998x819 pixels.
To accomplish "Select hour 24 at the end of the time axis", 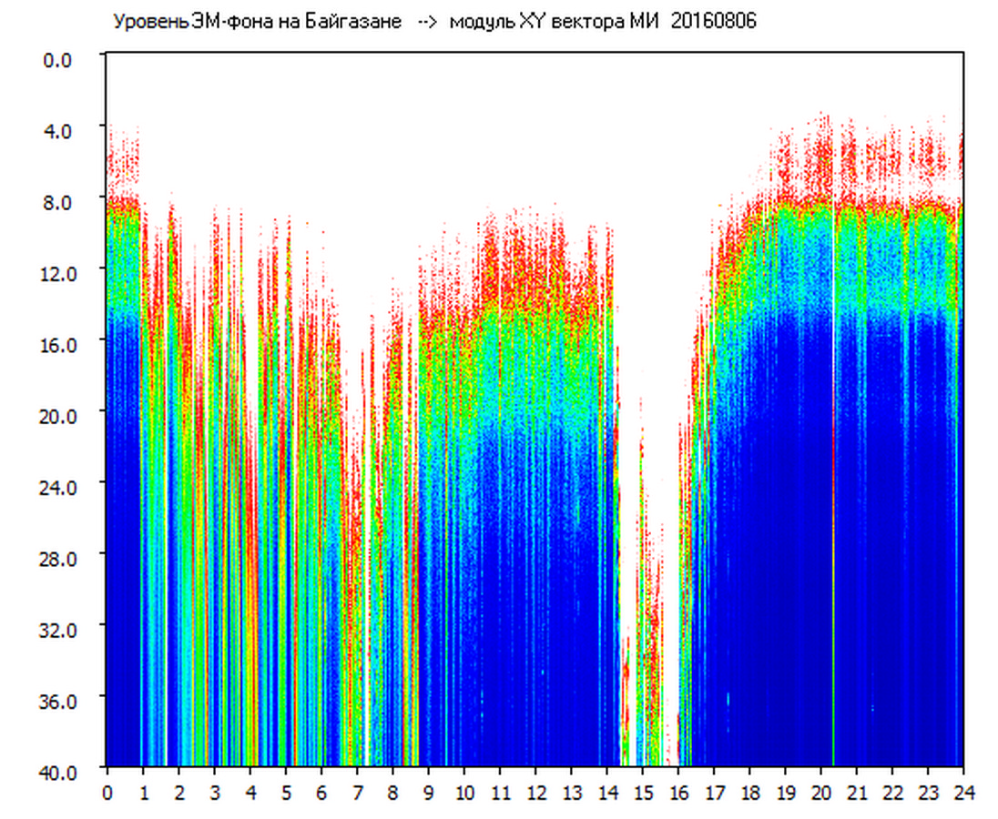I will 962,793.
